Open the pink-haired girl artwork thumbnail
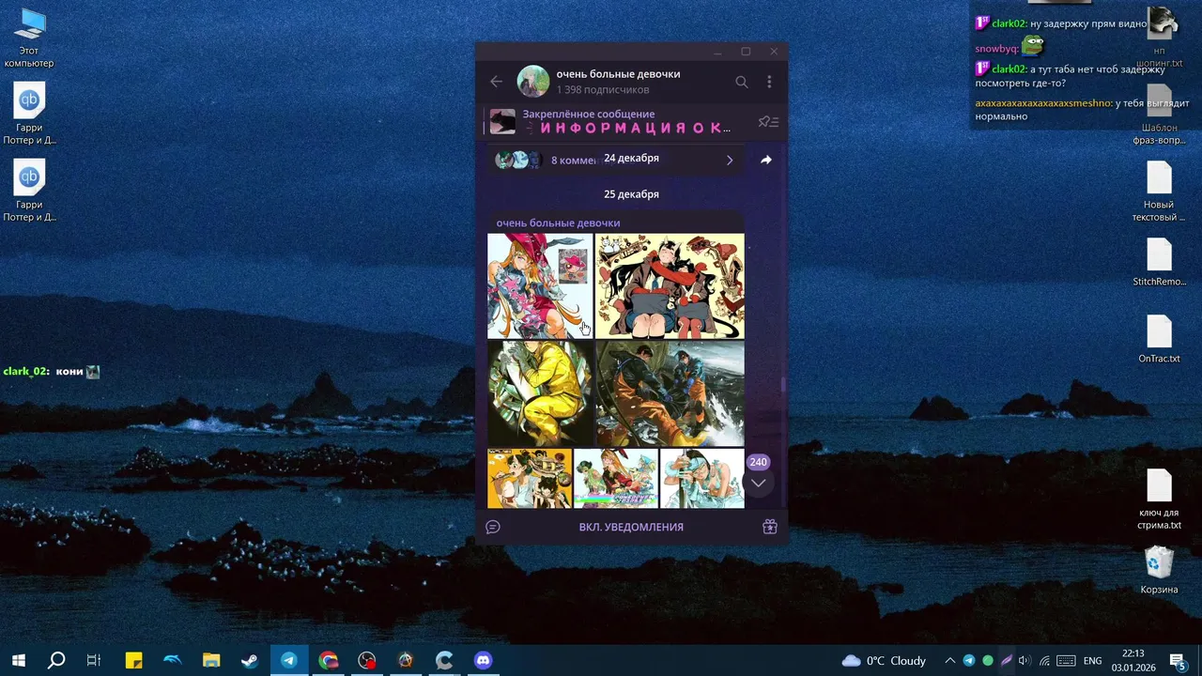Viewport: 1202px width, 676px height. click(x=540, y=285)
